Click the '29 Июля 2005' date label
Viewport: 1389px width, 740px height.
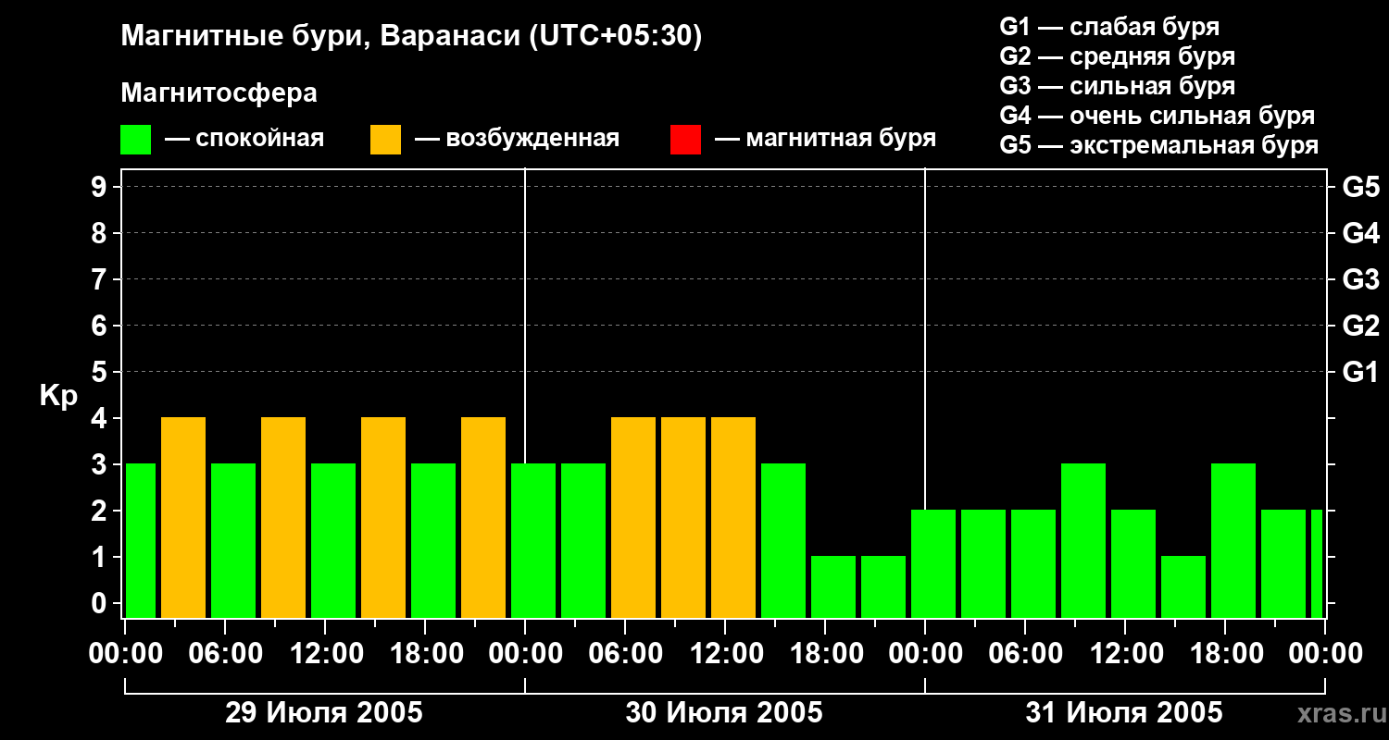point(324,713)
